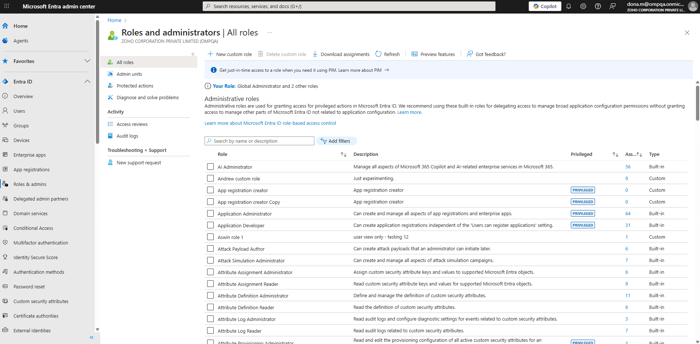Select the Admin units icon in sidebar
The width and height of the screenshot is (700, 344).
tap(111, 74)
